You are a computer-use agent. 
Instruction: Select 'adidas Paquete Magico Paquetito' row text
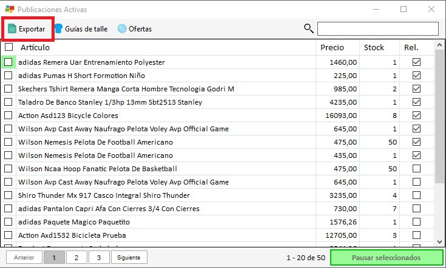[74, 222]
